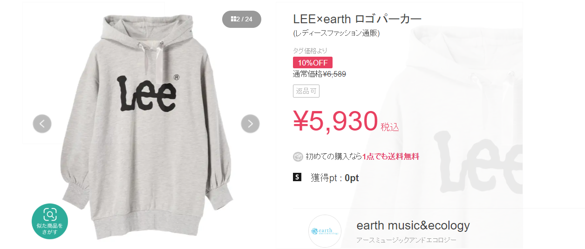Select the 返品可 return policy tag
The height and width of the screenshot is (249, 585).
tap(306, 91)
